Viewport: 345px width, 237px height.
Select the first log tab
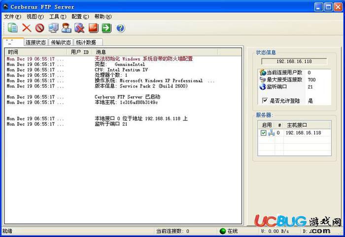[x=13, y=42]
